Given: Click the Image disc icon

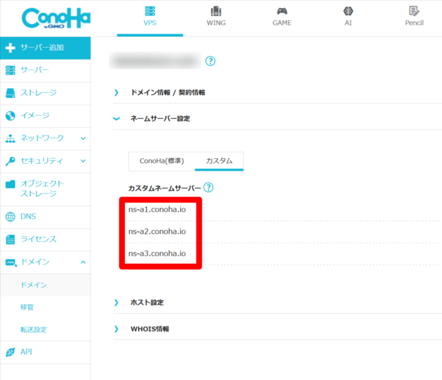Looking at the screenshot, I should click(x=10, y=116).
